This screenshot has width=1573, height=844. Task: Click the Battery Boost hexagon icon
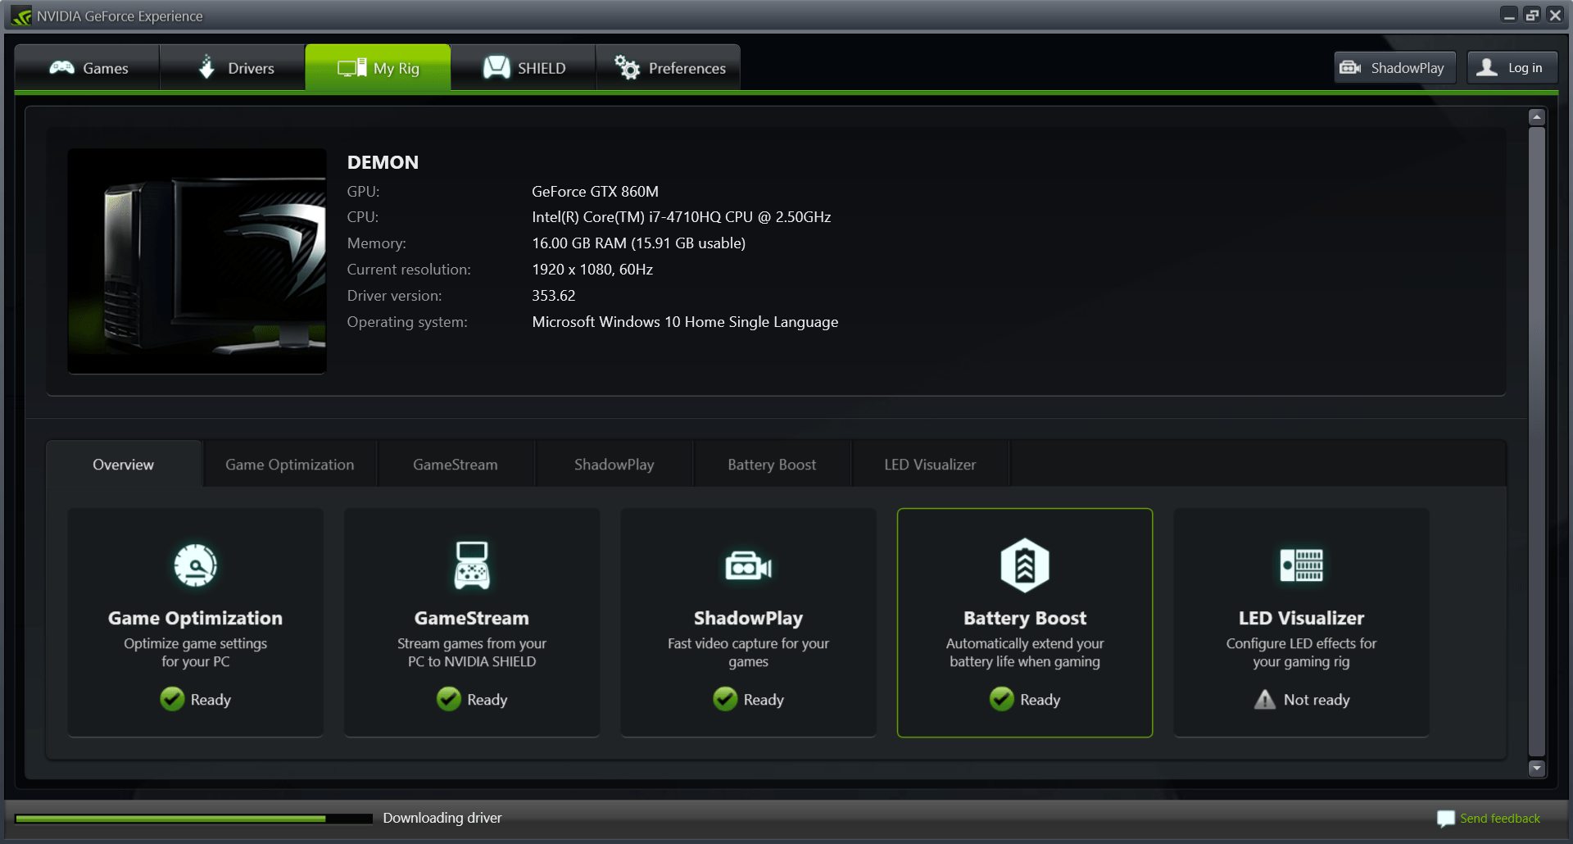click(1025, 565)
